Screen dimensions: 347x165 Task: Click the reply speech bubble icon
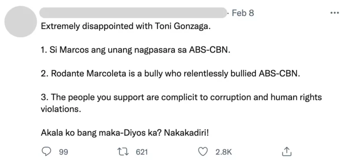pyautogui.click(x=47, y=152)
